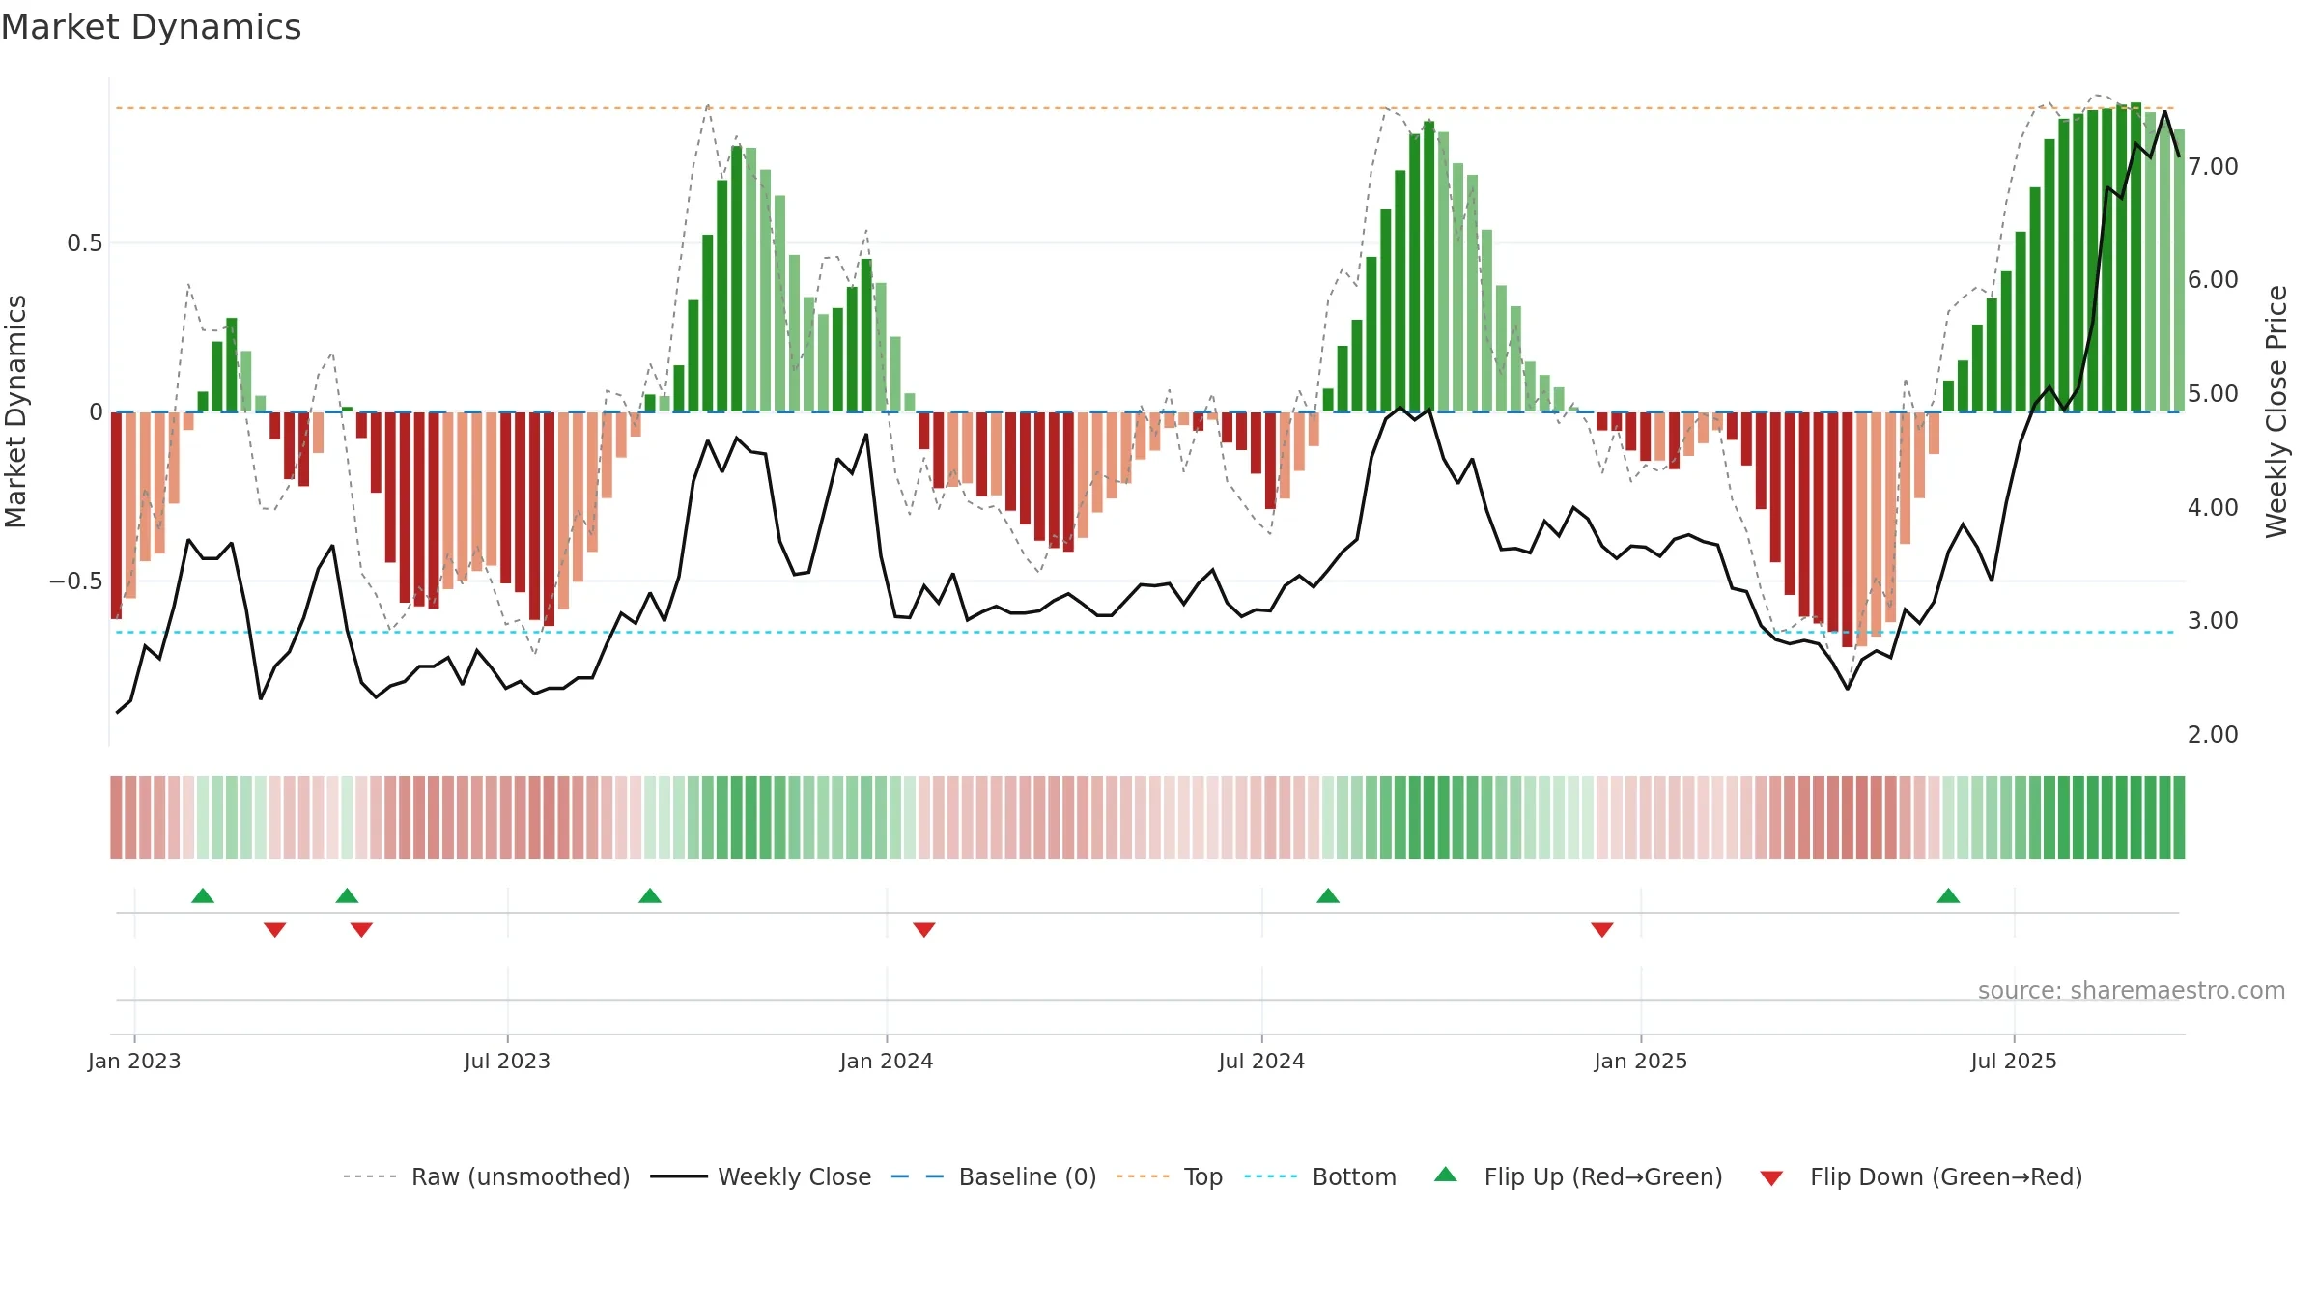Click the −0.5 left axis label

(76, 581)
